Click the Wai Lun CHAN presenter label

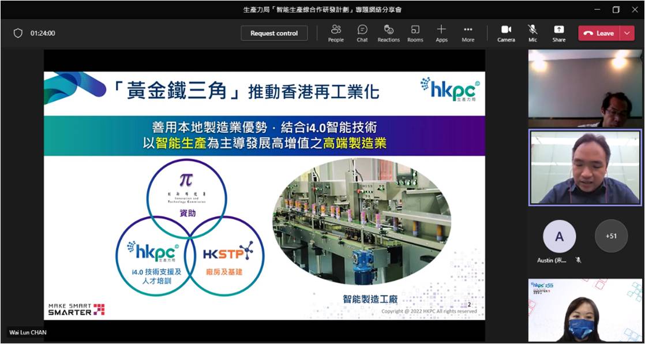point(28,332)
